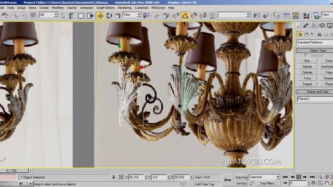Open the selection filter 'All' dropdown
333x187 pixels.
coord(48,15)
